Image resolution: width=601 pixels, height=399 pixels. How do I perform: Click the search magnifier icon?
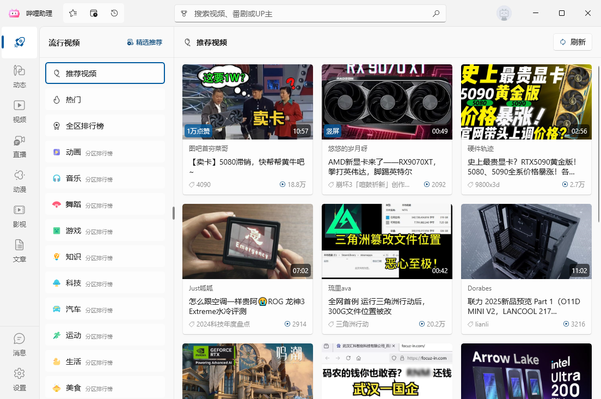436,14
